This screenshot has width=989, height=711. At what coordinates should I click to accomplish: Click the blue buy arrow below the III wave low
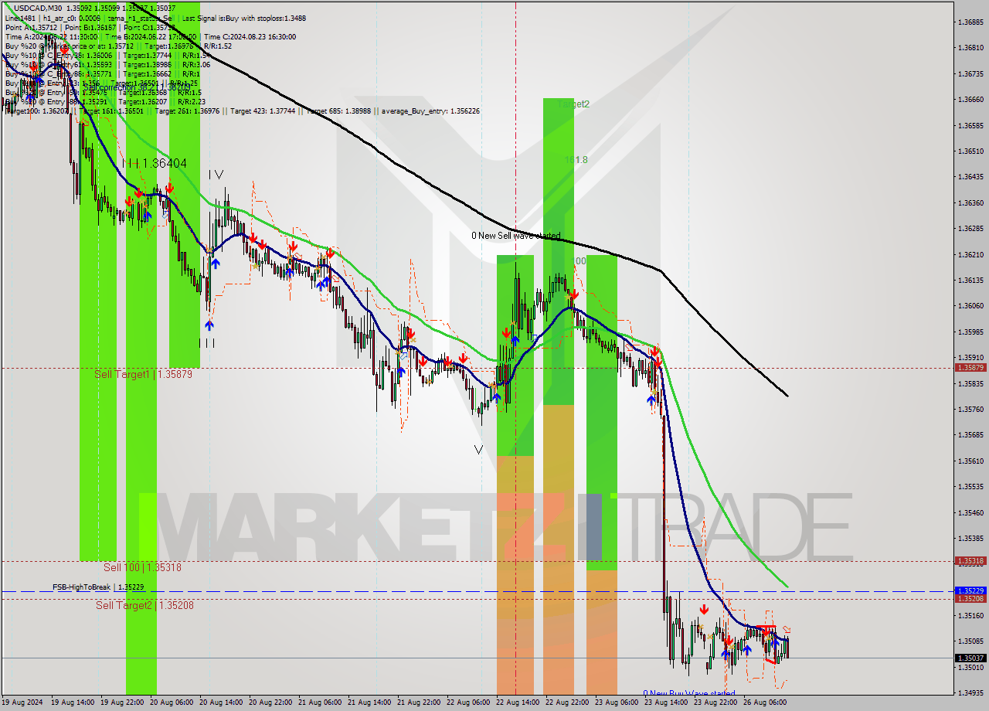point(209,325)
